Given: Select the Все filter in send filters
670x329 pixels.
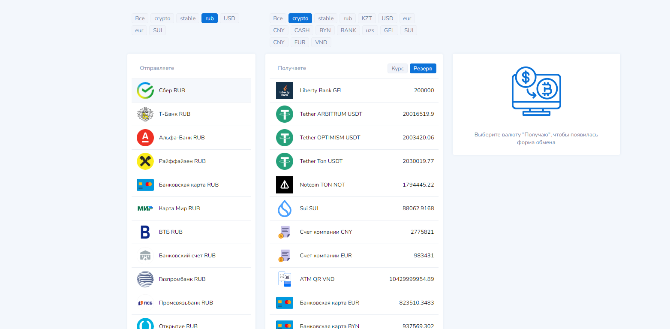Looking at the screenshot, I should [x=140, y=18].
